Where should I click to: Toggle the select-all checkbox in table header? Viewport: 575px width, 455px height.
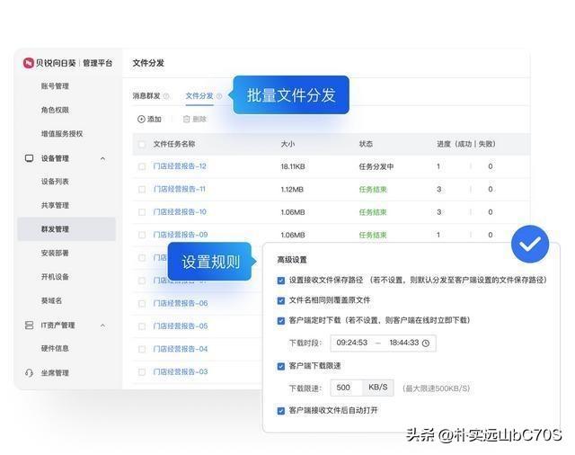point(142,144)
